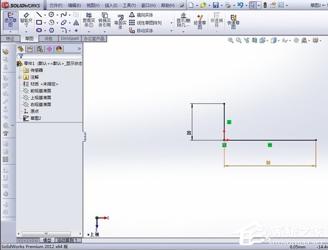
Task: Open the 工具(T) menu
Action: pos(129,5)
